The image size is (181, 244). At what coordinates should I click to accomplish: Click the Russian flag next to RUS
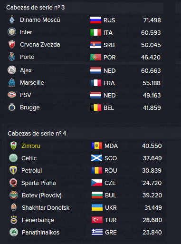[95, 20]
